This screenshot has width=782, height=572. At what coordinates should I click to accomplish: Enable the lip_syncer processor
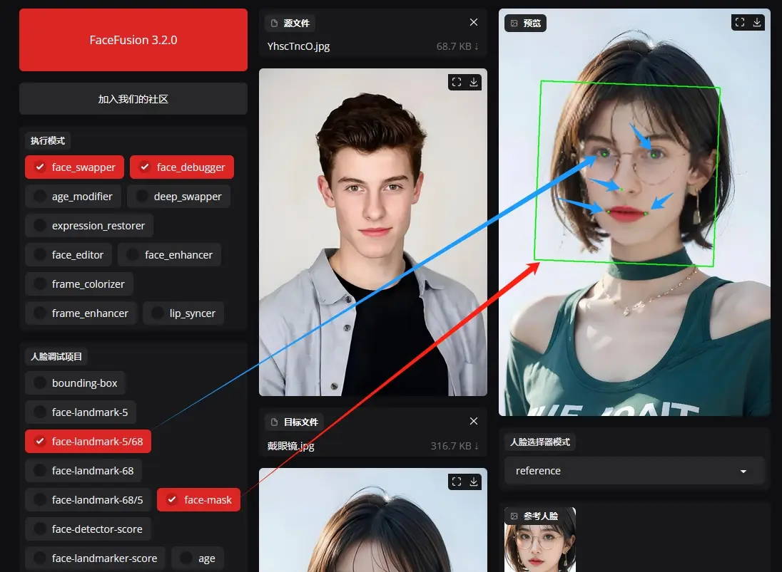[x=183, y=313]
